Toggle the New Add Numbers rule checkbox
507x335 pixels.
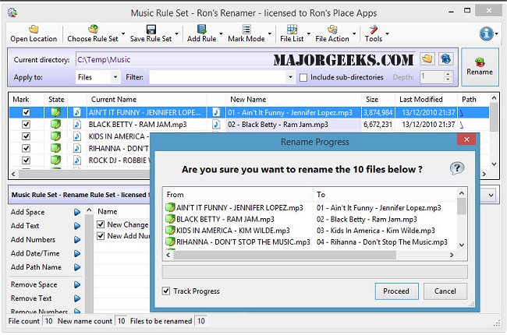[x=101, y=236]
